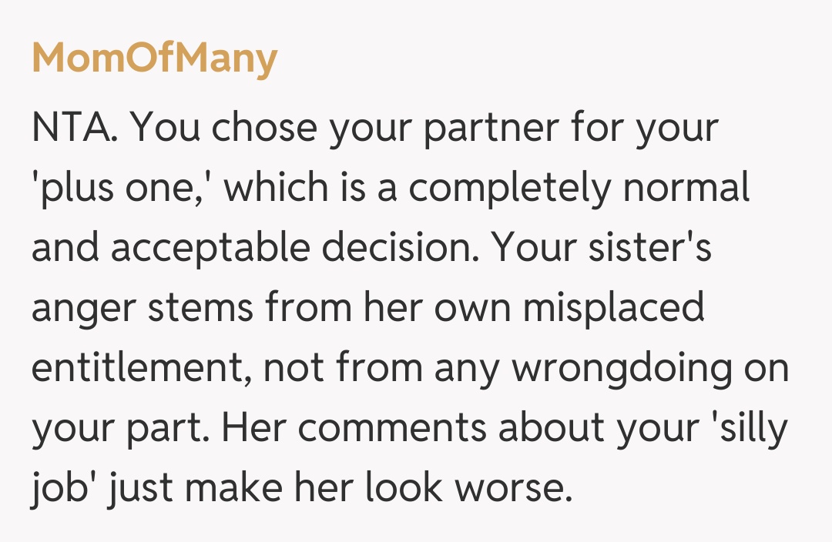Open the MomOfMany user profile

click(154, 59)
